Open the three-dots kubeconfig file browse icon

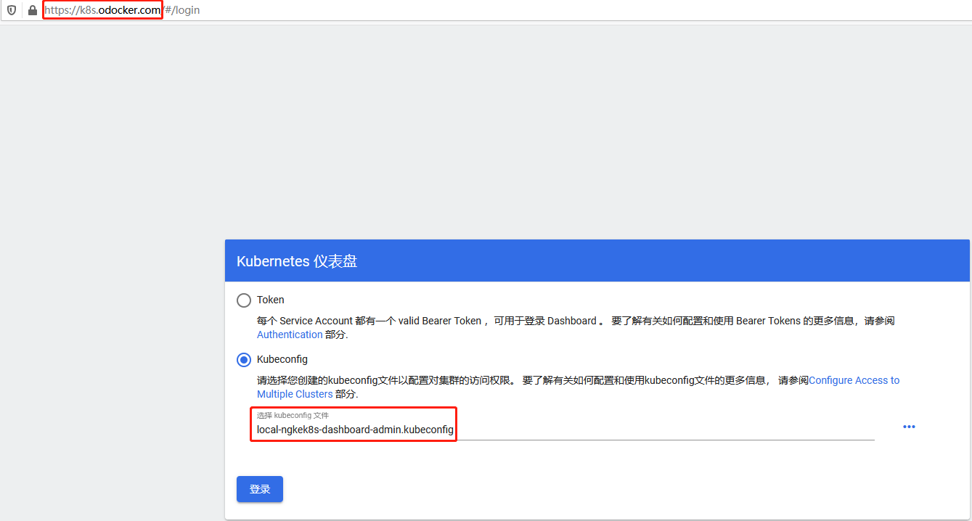click(909, 427)
